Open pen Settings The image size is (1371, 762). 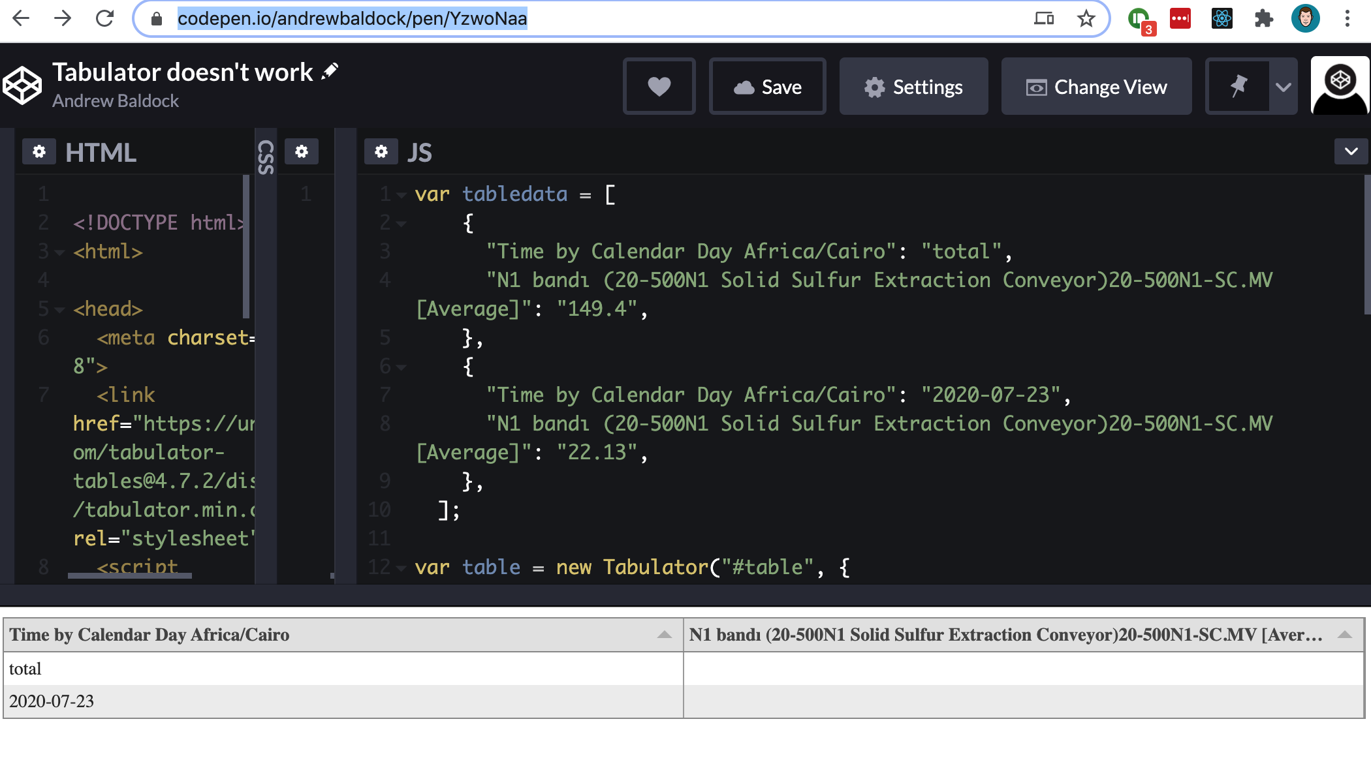pos(913,86)
